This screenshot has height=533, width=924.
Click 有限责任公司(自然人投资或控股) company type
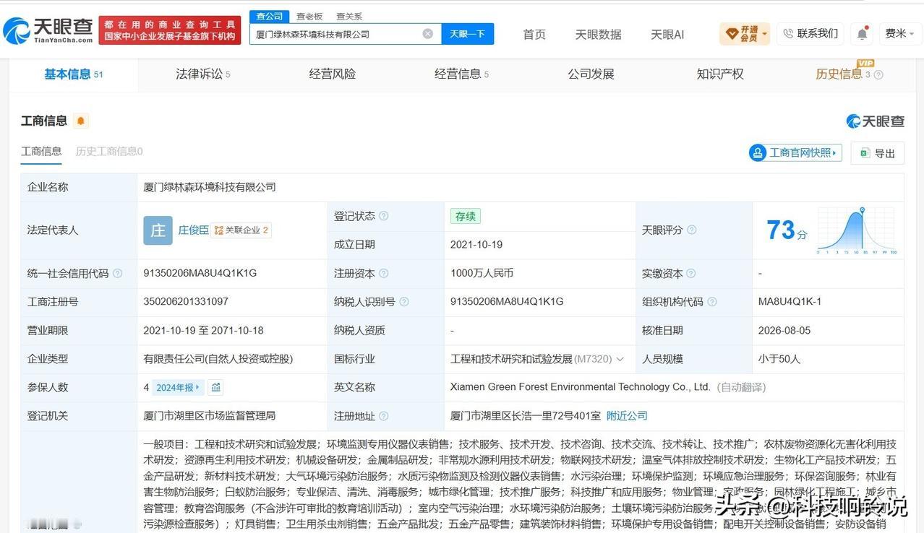click(x=218, y=359)
